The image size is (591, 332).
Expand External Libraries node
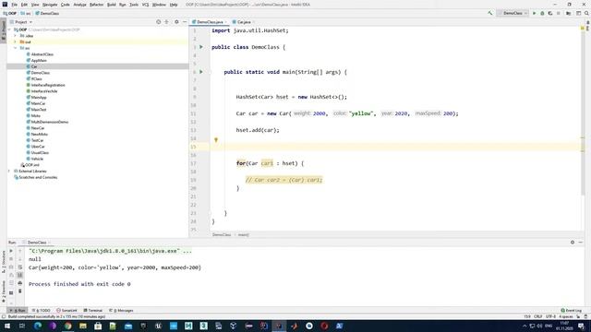pyautogui.click(x=10, y=171)
